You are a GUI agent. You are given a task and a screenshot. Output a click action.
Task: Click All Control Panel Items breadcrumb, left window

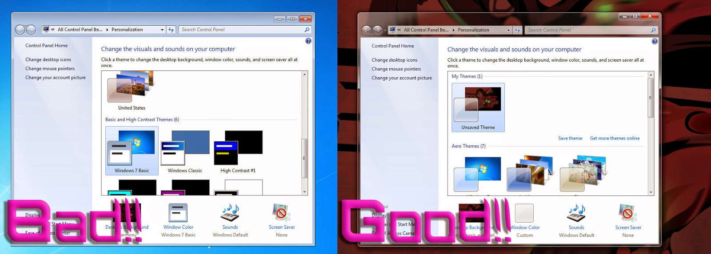coord(80,30)
